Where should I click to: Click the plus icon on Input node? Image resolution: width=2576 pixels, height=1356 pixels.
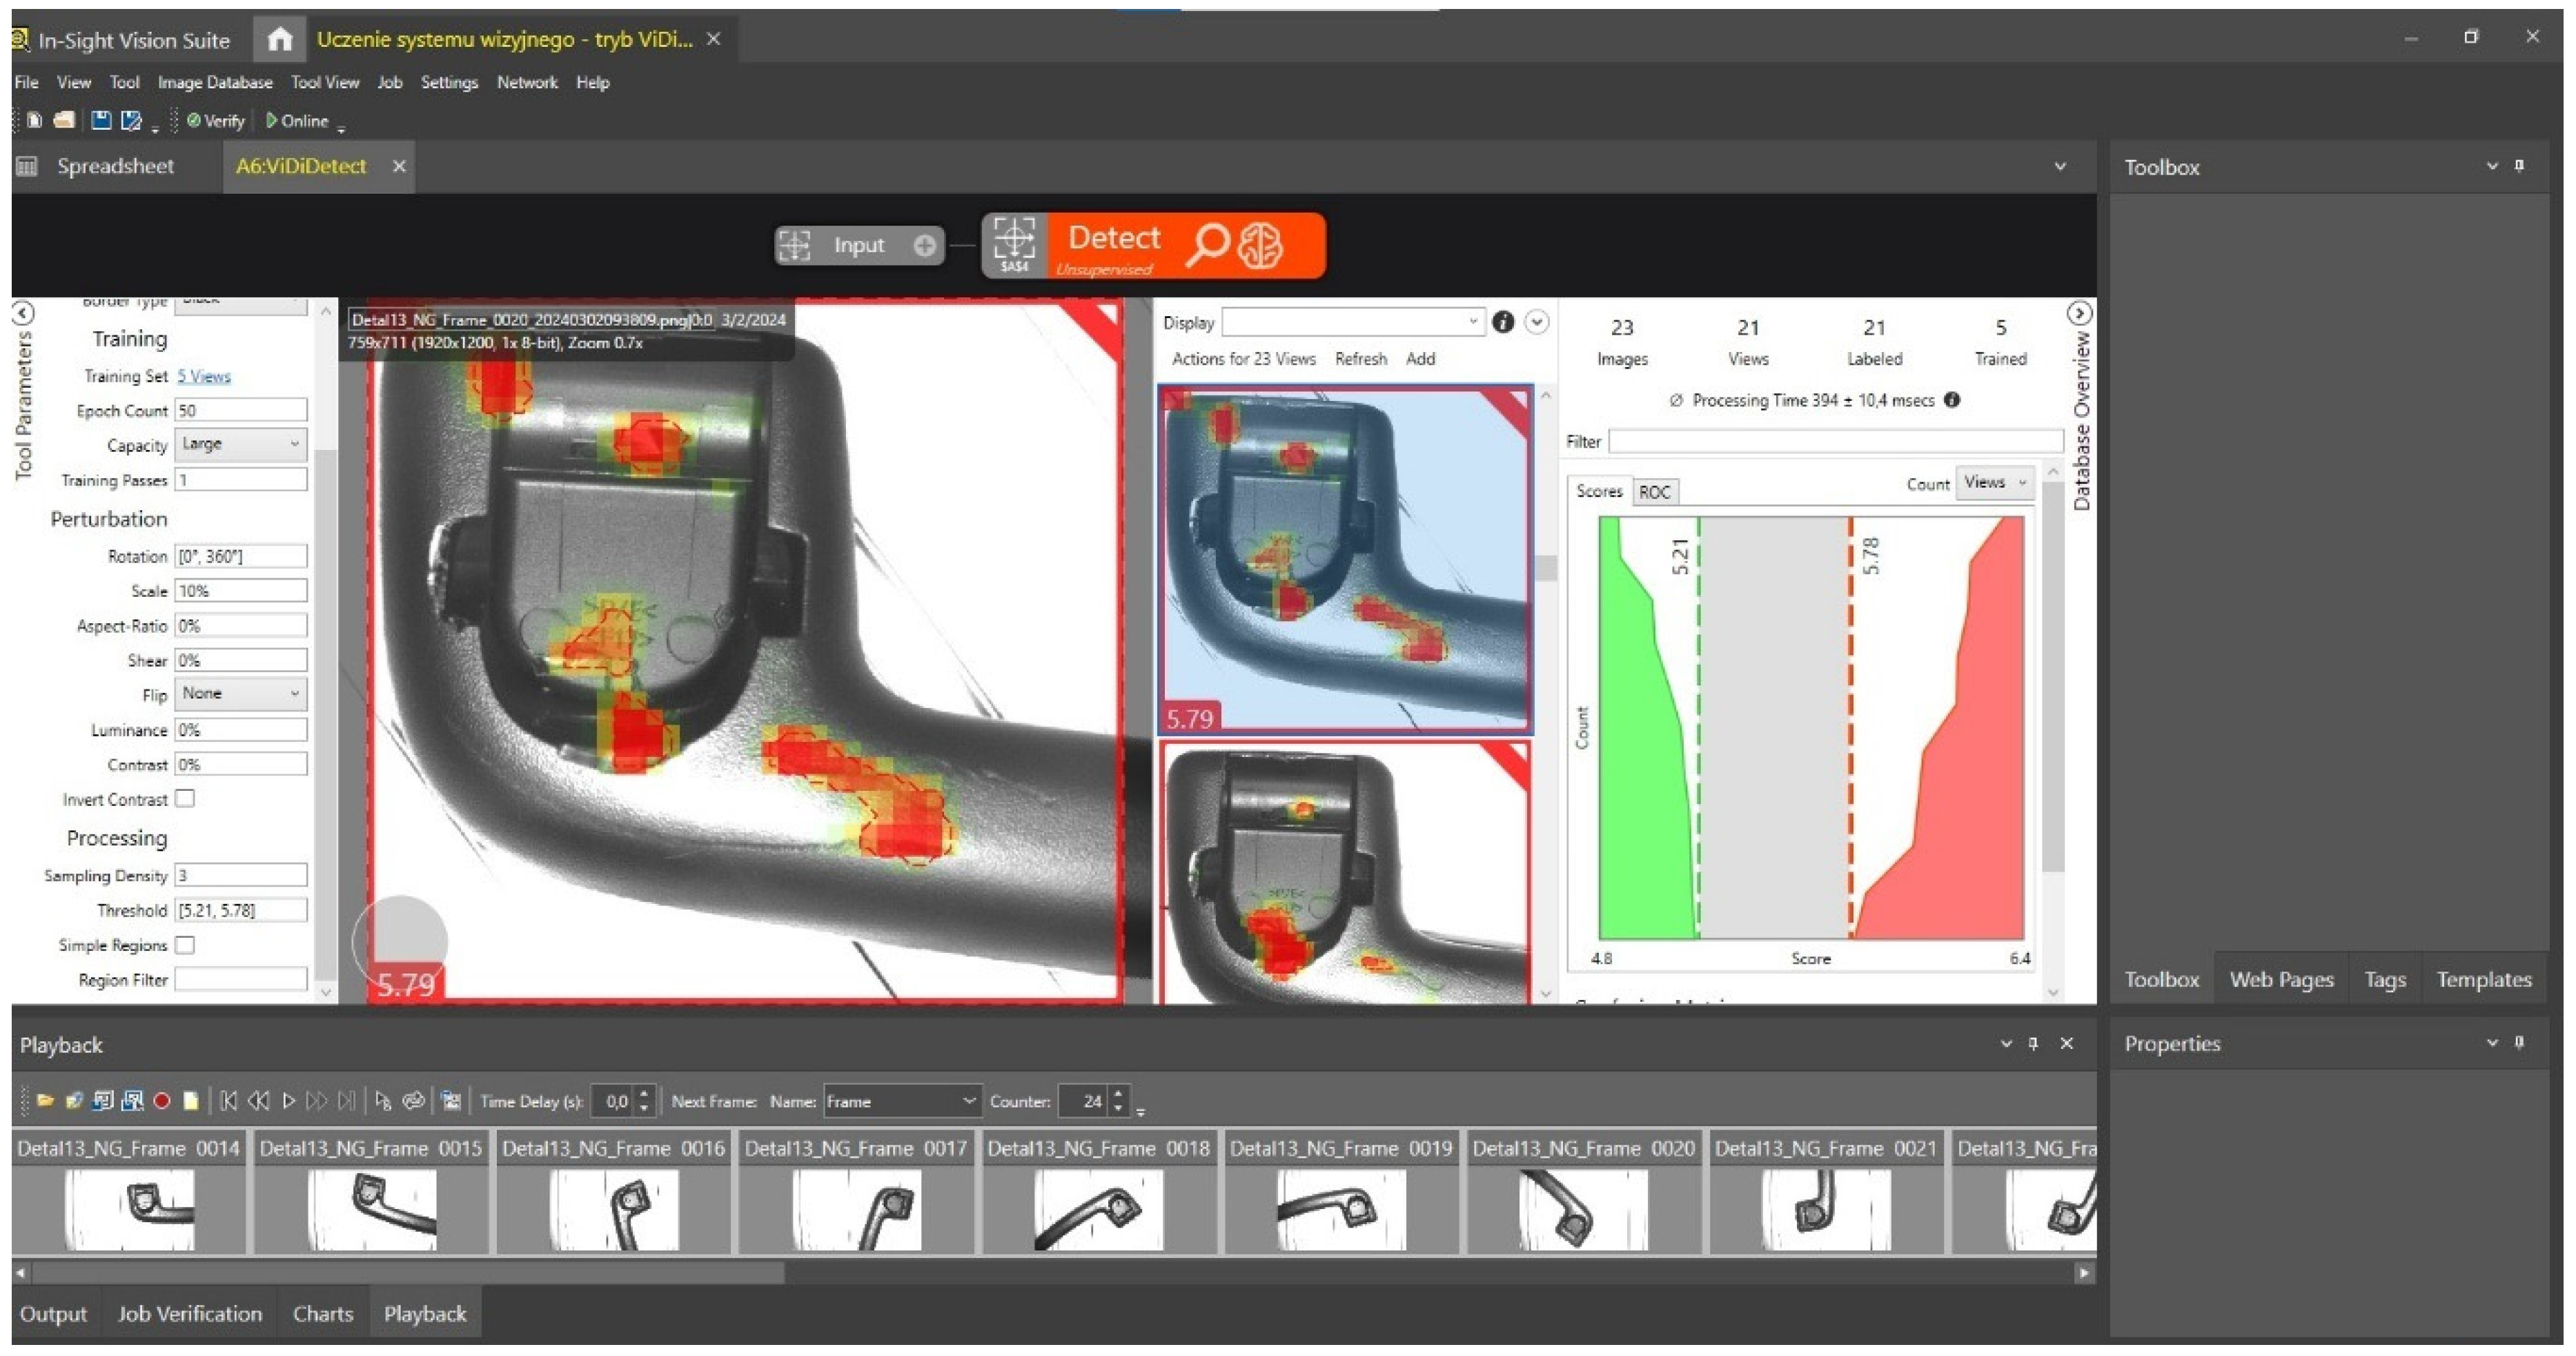coord(925,245)
